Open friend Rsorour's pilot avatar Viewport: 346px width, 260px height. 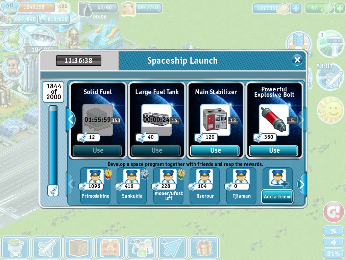(204, 176)
